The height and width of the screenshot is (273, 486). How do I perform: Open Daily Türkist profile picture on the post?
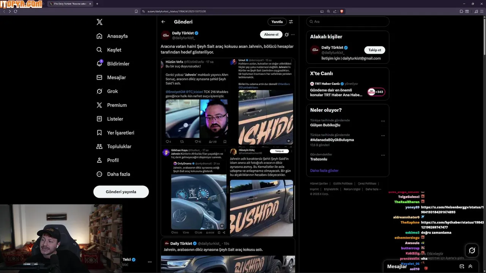(166, 35)
